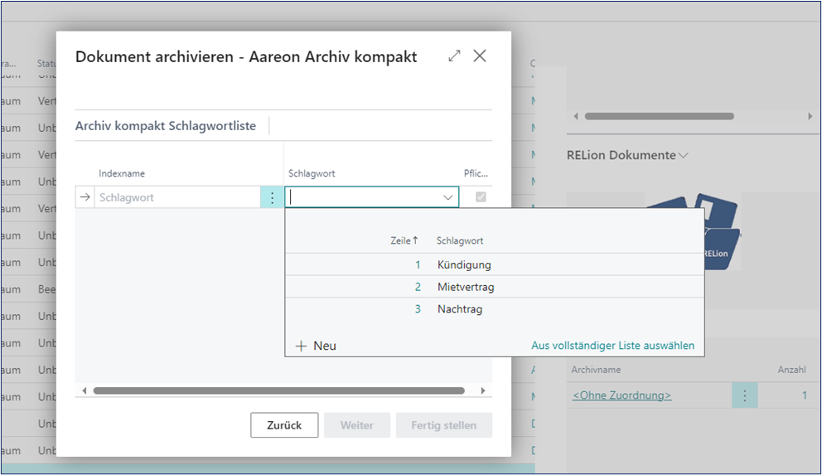Click Aus vollständiger Liste auswählen link
Viewport: 822px width, 475px height.
tap(612, 346)
